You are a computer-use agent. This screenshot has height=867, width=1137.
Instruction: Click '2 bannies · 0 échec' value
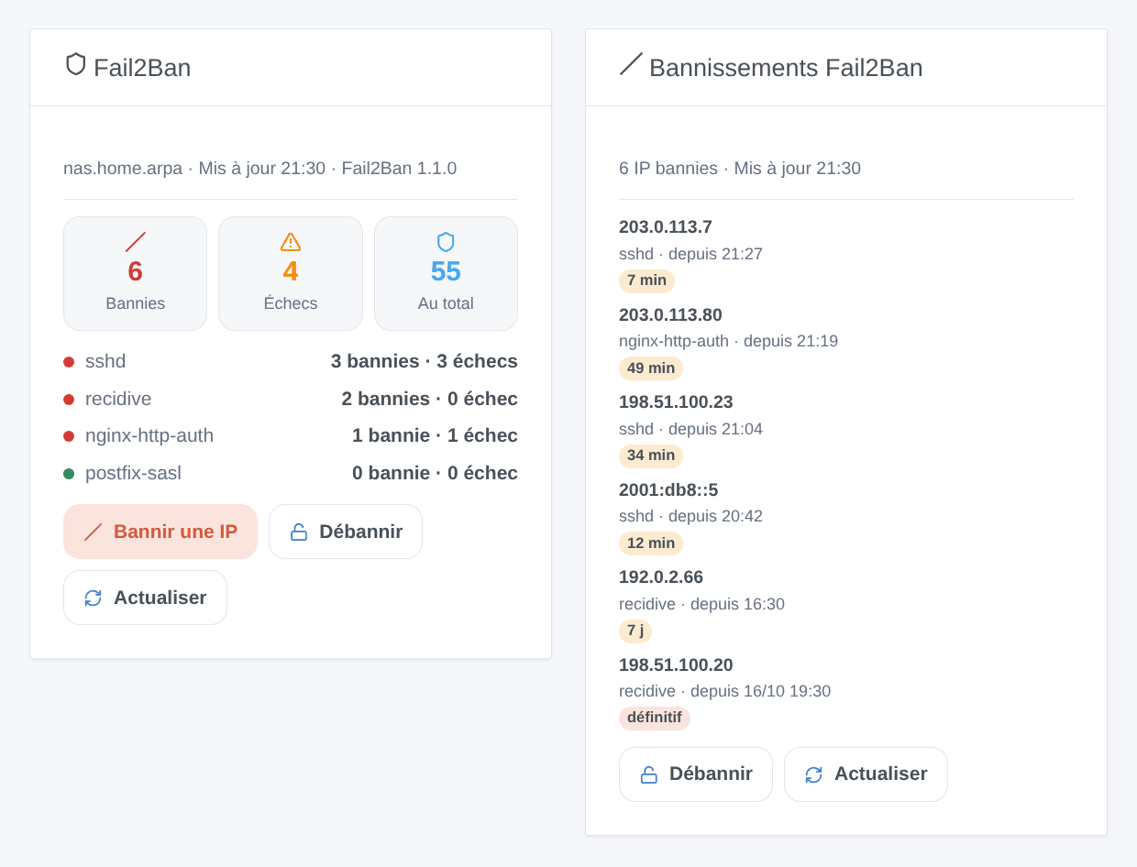click(x=430, y=399)
